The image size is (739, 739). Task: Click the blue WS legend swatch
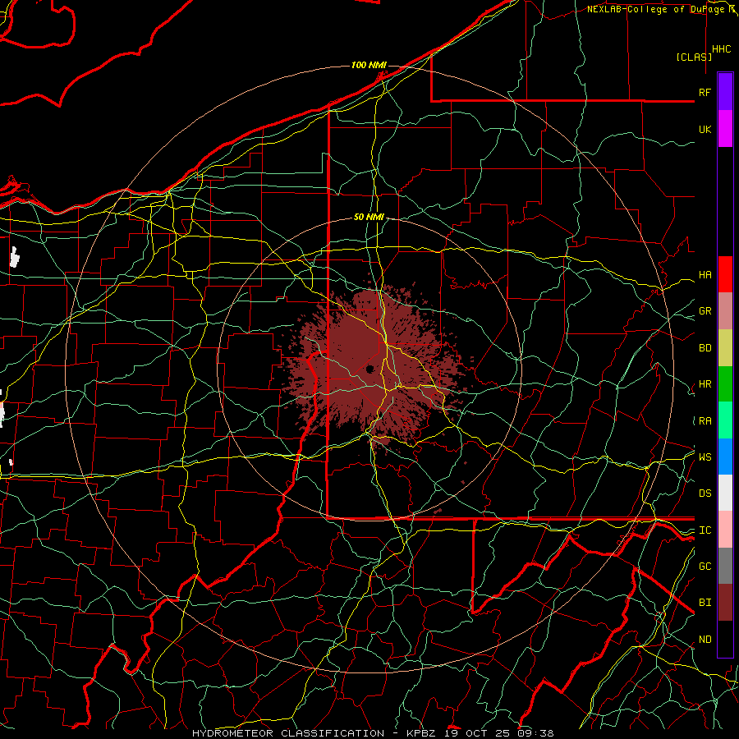point(725,457)
